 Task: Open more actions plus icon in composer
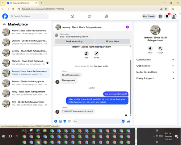pos(56,121)
